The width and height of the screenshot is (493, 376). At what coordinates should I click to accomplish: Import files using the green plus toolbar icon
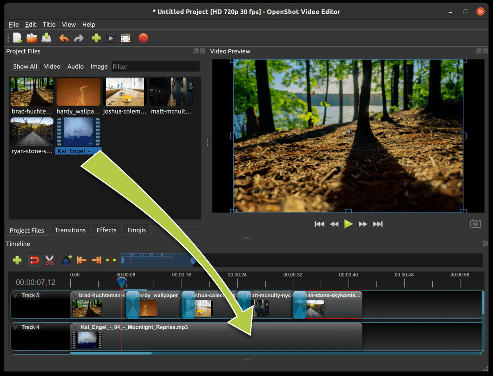pos(96,38)
